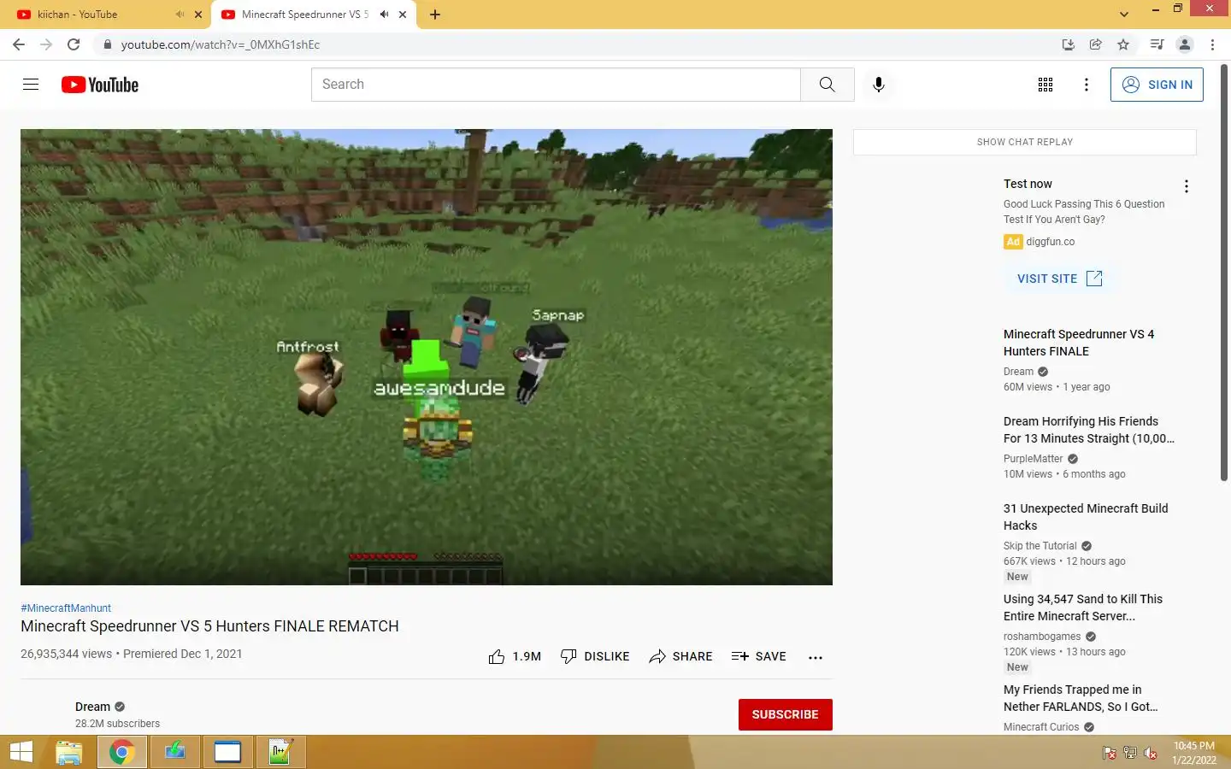Screen dimensions: 1231x769
Task: Reload the current page
Action: (x=74, y=44)
